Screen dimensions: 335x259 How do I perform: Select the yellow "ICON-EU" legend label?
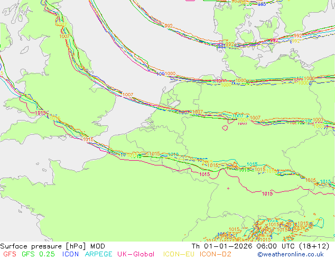tap(179, 254)
